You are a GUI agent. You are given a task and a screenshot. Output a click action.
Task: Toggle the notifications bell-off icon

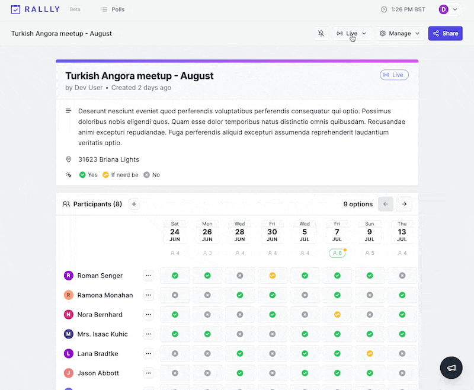321,34
